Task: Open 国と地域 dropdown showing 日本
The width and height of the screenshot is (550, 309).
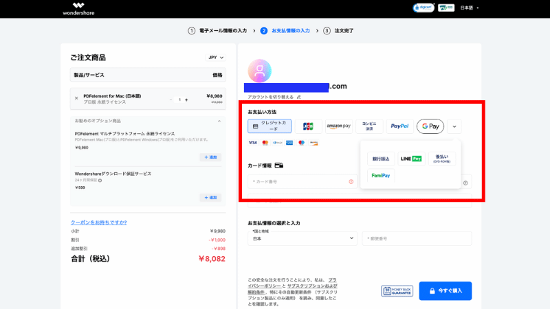Action: [x=302, y=238]
